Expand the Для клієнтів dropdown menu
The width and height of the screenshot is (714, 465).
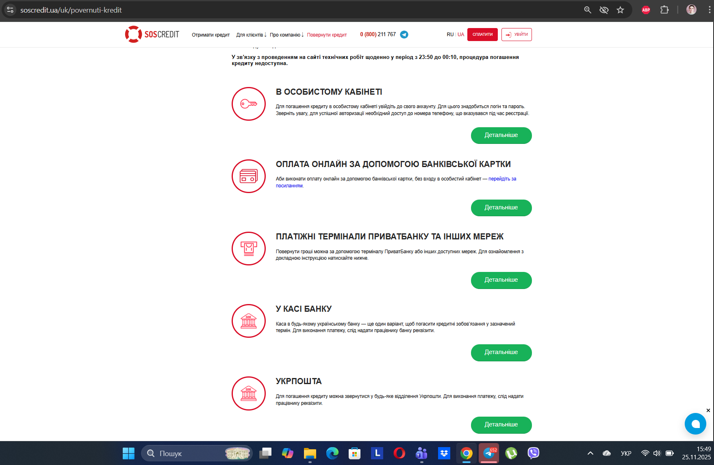252,35
